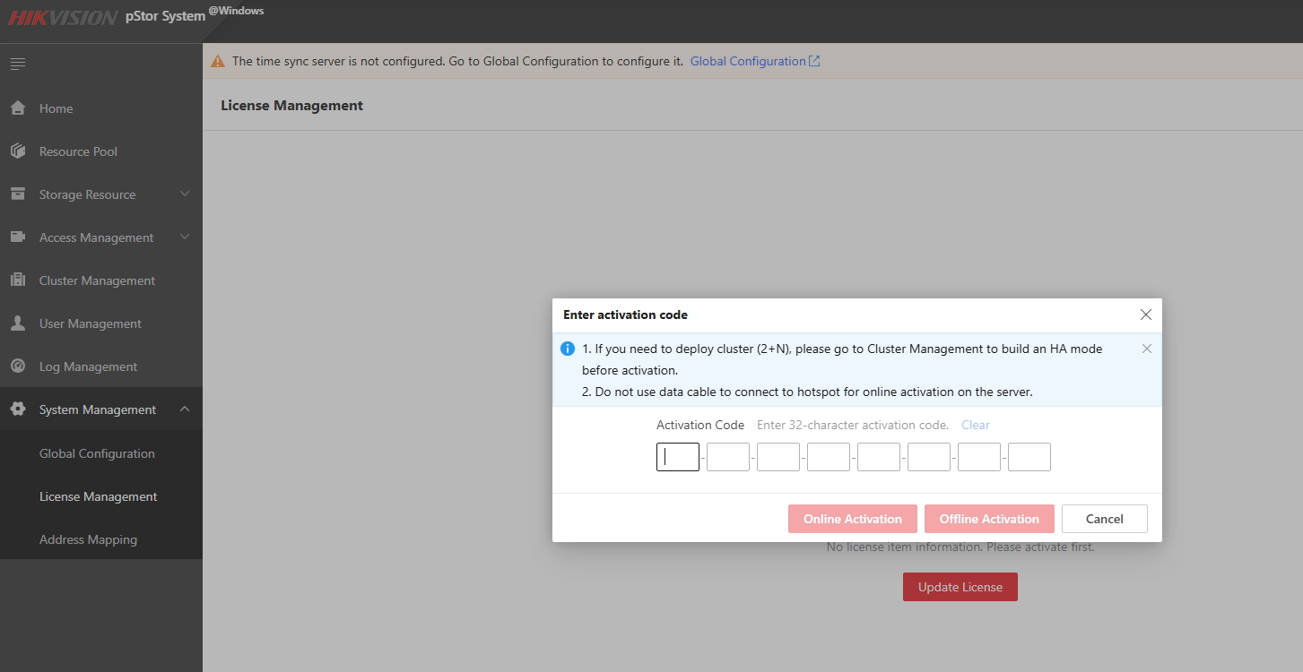The image size is (1303, 672).
Task: Click Clear next to activation code hint
Action: [x=975, y=425]
